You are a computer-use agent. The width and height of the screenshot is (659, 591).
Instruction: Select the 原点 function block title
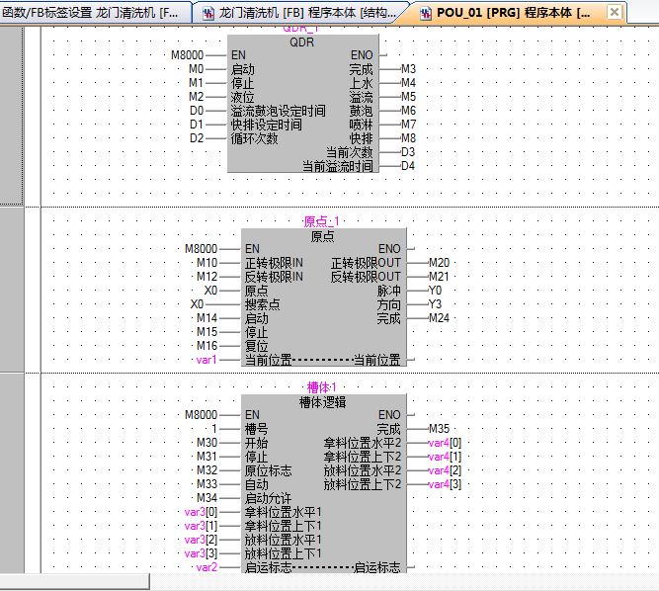(322, 236)
